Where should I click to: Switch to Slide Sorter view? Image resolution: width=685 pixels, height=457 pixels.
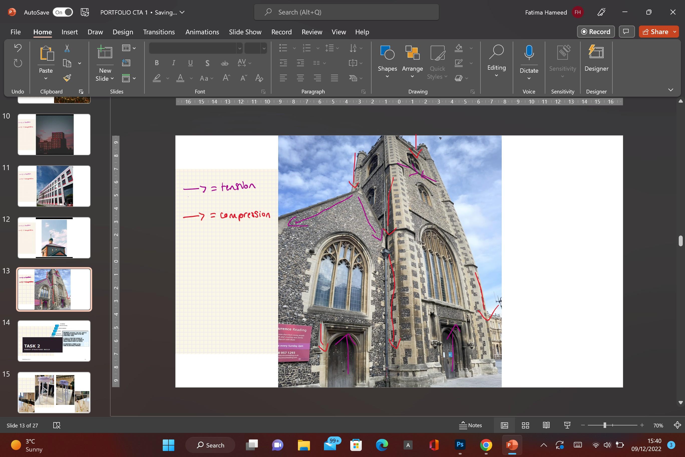(526, 425)
